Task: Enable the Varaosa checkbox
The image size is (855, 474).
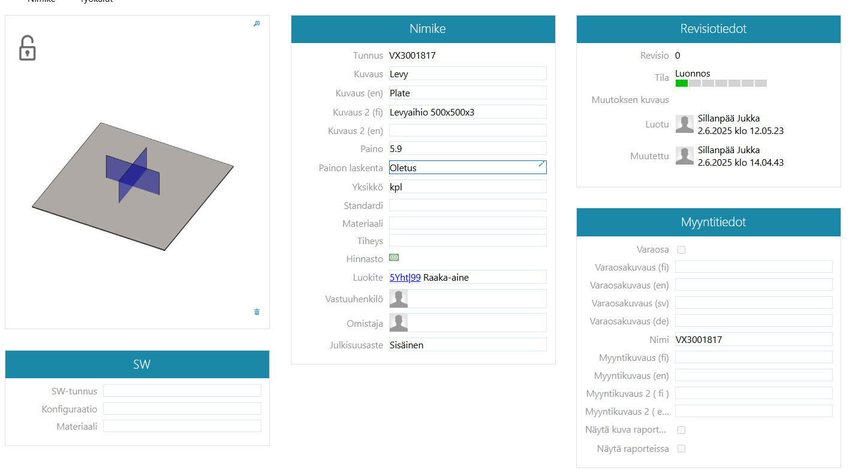Action: coord(681,250)
